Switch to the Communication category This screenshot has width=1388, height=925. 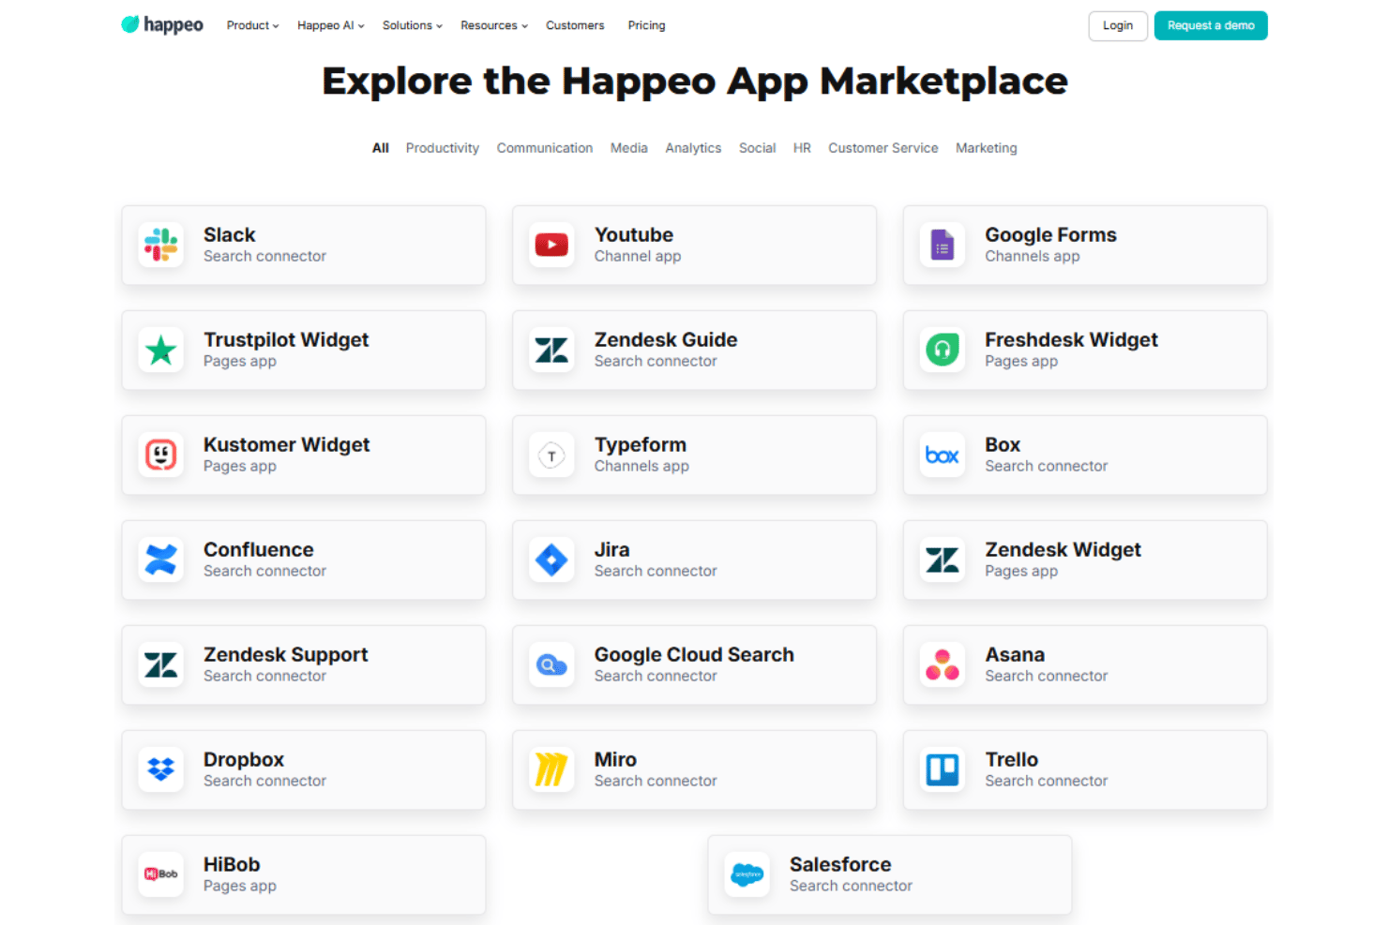click(x=545, y=148)
